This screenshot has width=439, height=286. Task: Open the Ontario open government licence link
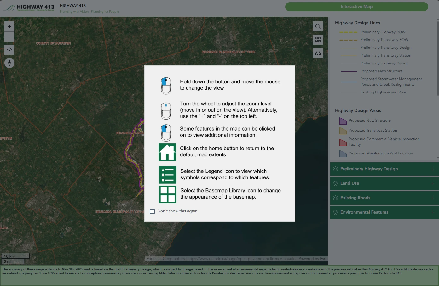[x=241, y=259]
